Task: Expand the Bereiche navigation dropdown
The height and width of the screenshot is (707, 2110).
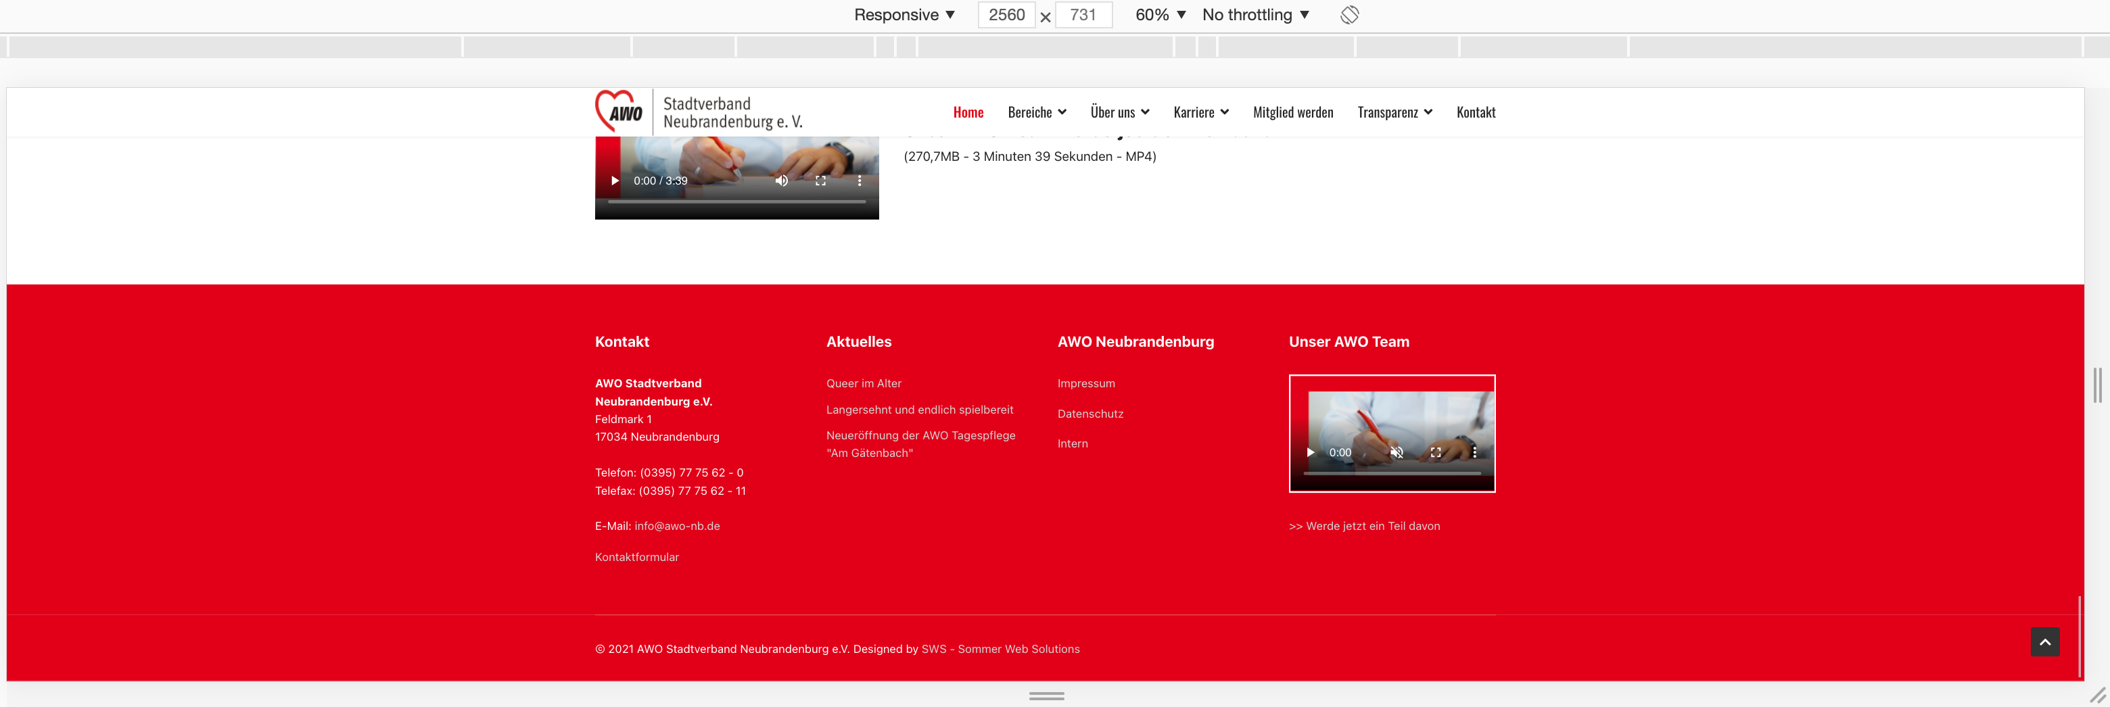Action: [1036, 112]
